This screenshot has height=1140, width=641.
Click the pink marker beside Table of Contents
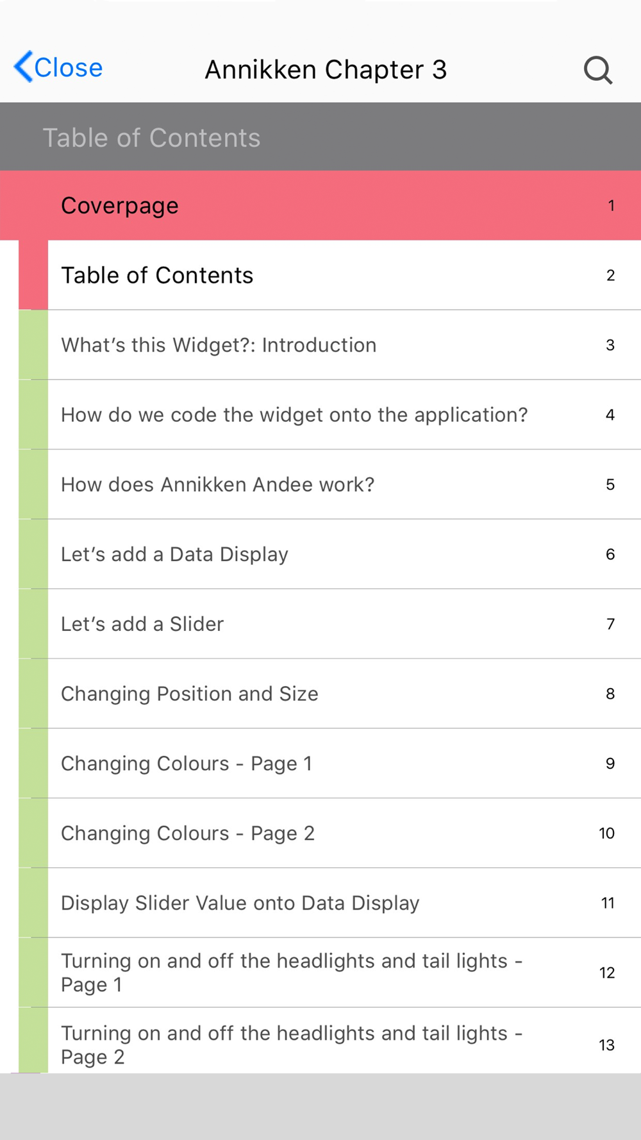tap(33, 276)
